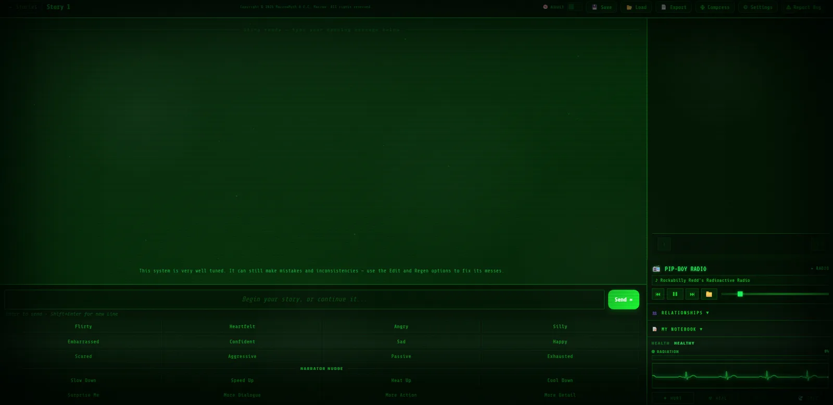Click the HEALTHY health status
This screenshot has width=833, height=405.
[x=684, y=344]
